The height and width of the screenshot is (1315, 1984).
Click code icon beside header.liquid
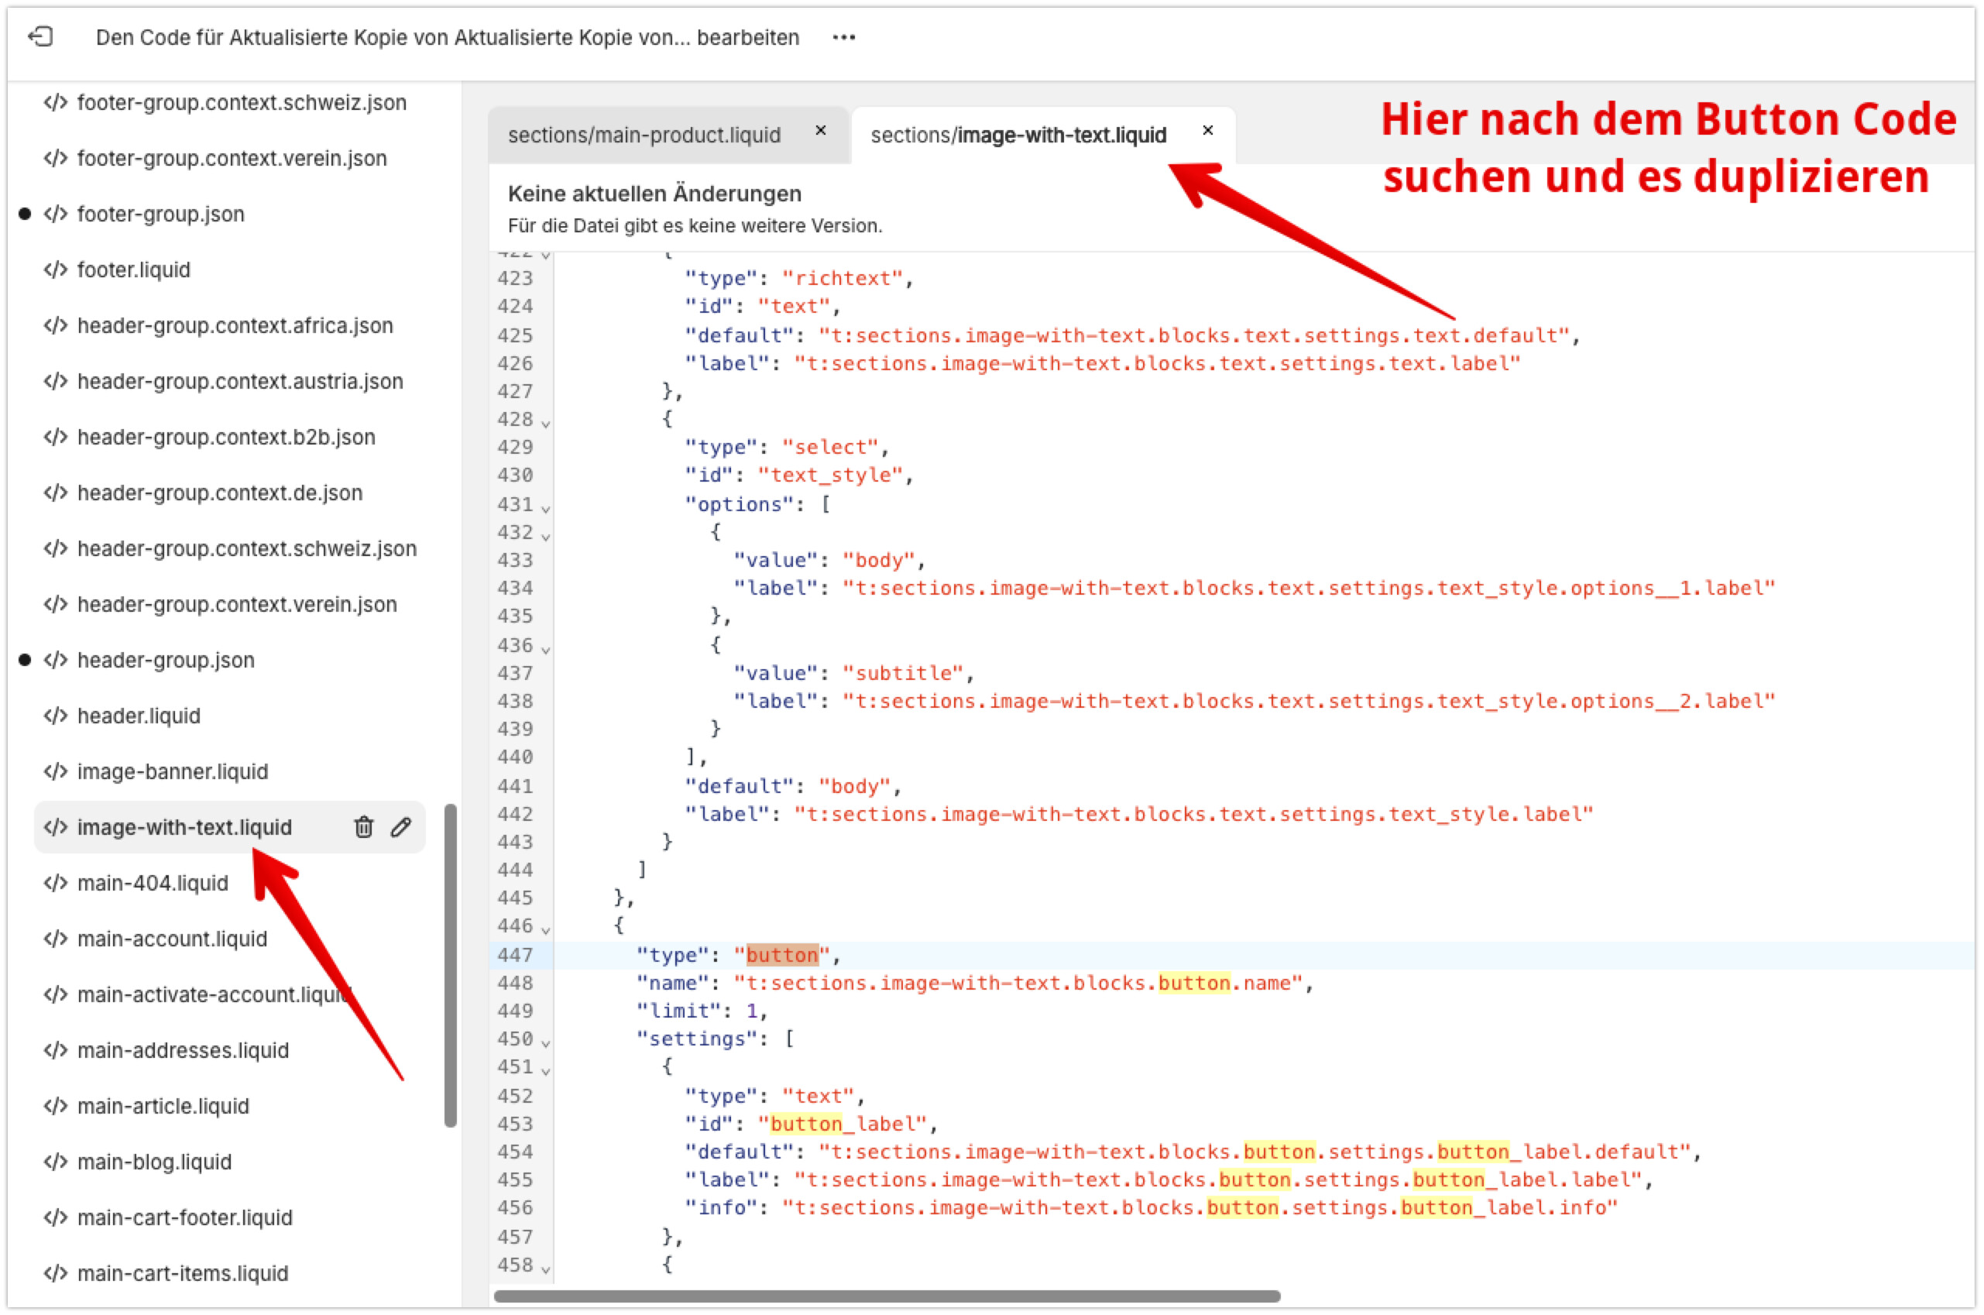click(x=55, y=716)
